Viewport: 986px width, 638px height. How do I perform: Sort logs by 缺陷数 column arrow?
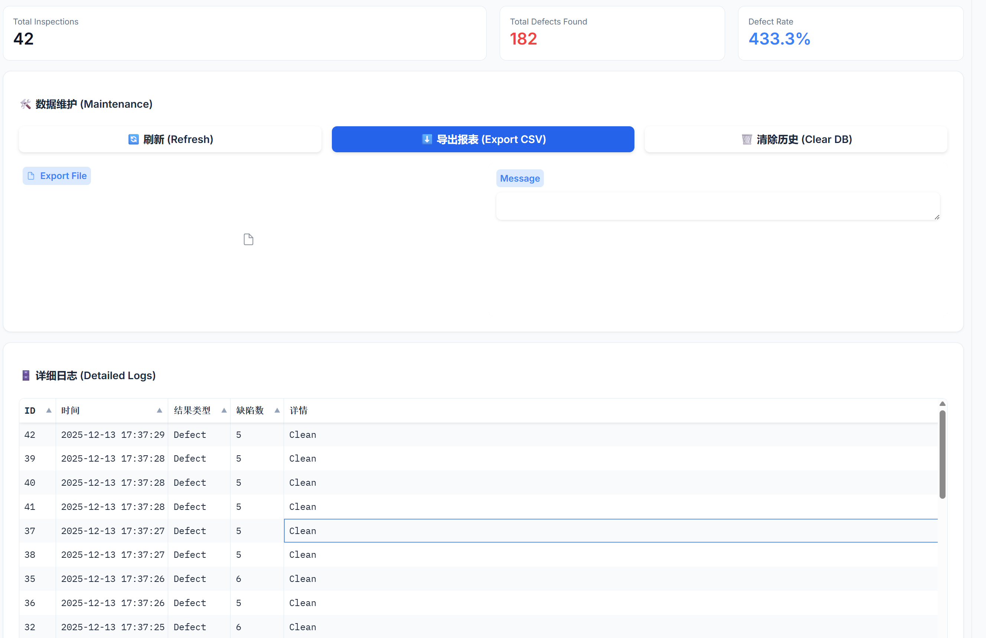277,411
